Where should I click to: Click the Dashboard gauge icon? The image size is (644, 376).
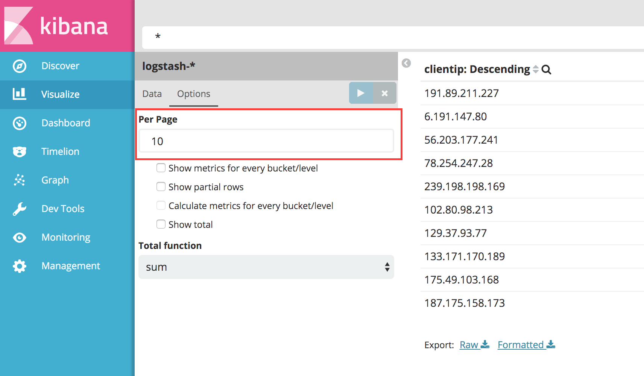tap(20, 123)
